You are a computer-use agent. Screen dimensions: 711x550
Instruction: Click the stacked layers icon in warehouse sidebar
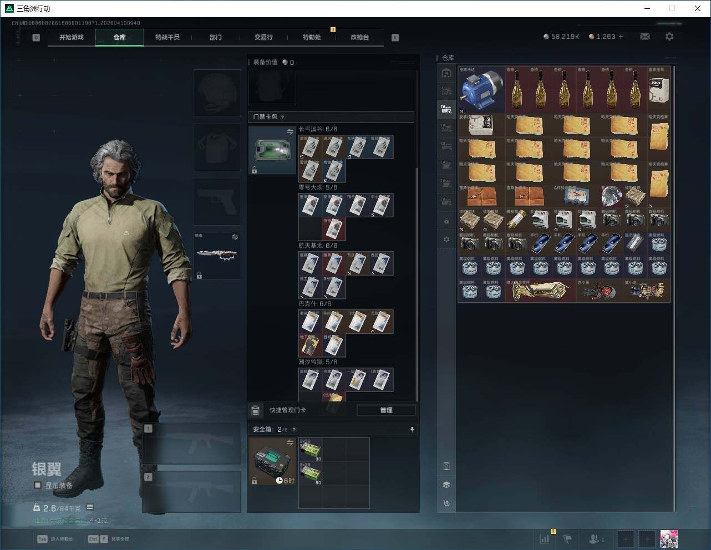[x=446, y=485]
